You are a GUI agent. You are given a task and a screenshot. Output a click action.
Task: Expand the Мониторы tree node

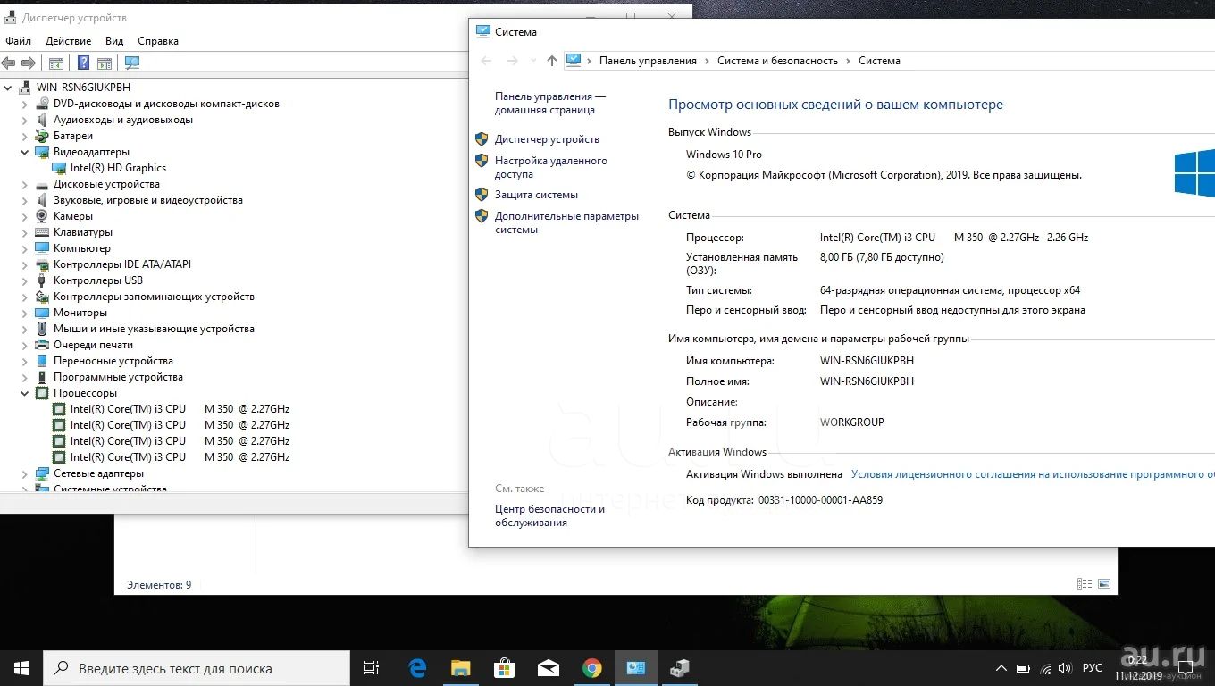(25, 313)
